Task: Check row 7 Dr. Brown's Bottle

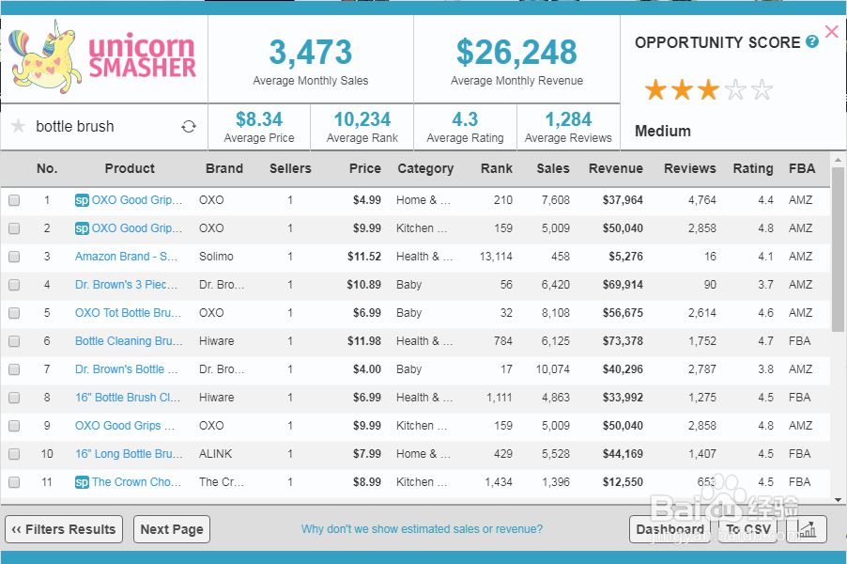Action: (14, 369)
